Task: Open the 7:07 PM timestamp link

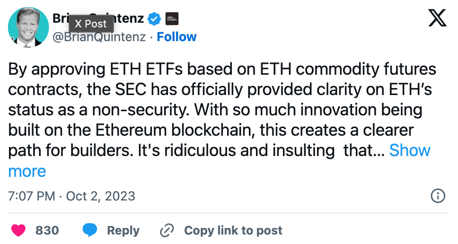Action: point(31,196)
